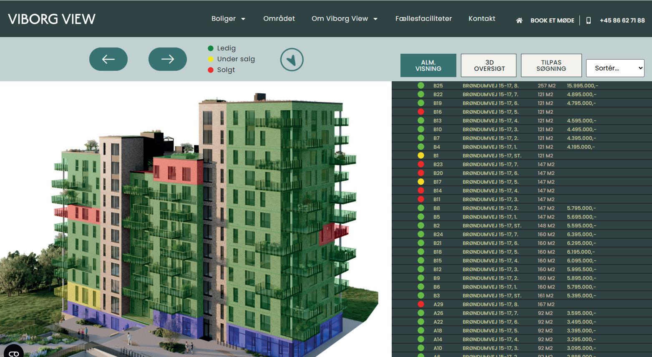
Task: Click the red status dot for B11
Action: click(421, 199)
